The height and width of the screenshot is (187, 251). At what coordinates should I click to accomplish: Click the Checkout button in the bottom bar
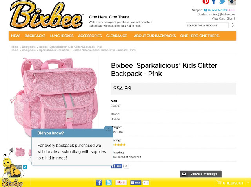230,183
